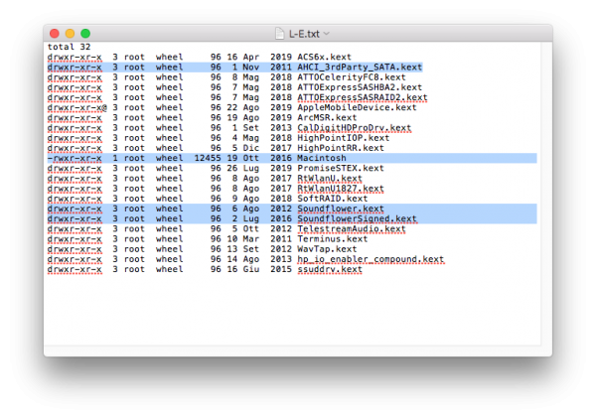Click the 'total 32' line
This screenshot has width=596, height=419.
69,47
